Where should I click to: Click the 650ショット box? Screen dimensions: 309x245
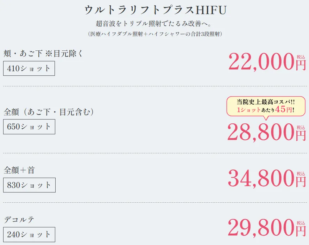pyautogui.click(x=29, y=127)
